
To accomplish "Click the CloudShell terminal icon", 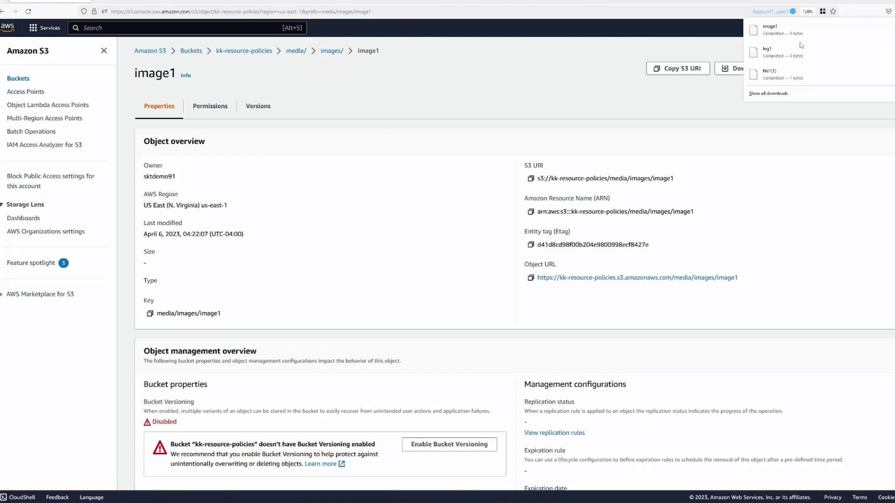I will click(4, 497).
